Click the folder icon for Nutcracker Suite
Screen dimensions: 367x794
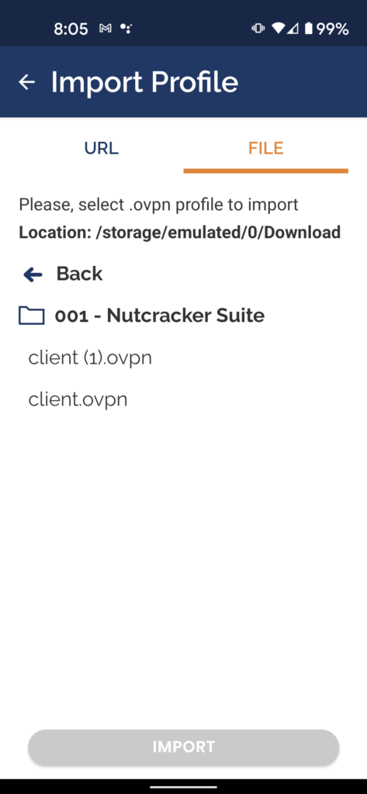[x=32, y=316]
